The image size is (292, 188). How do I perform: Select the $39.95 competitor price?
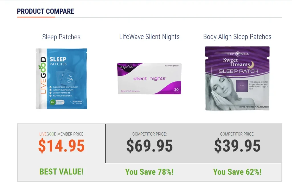(x=237, y=146)
